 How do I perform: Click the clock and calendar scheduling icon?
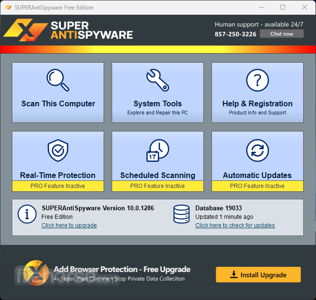coord(158,150)
